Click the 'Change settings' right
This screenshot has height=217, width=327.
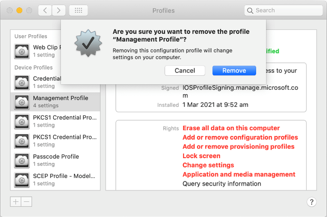[x=208, y=165]
